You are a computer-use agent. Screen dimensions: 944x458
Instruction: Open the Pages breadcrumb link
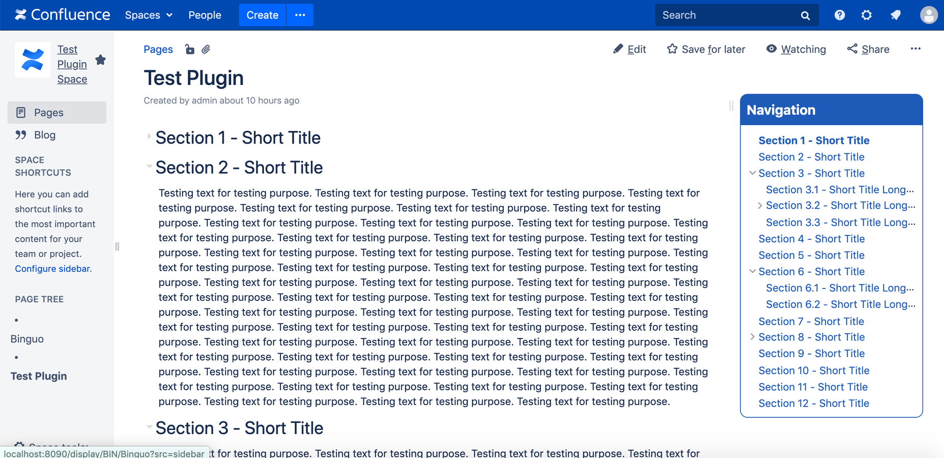click(x=158, y=49)
